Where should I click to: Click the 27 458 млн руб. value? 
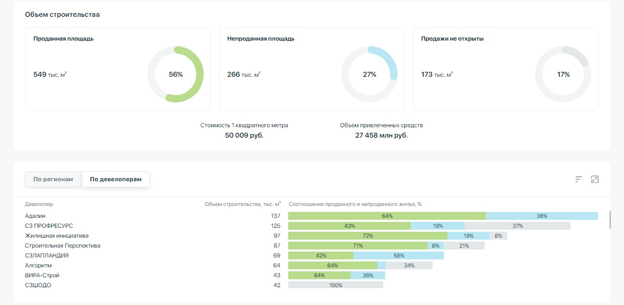pos(382,135)
